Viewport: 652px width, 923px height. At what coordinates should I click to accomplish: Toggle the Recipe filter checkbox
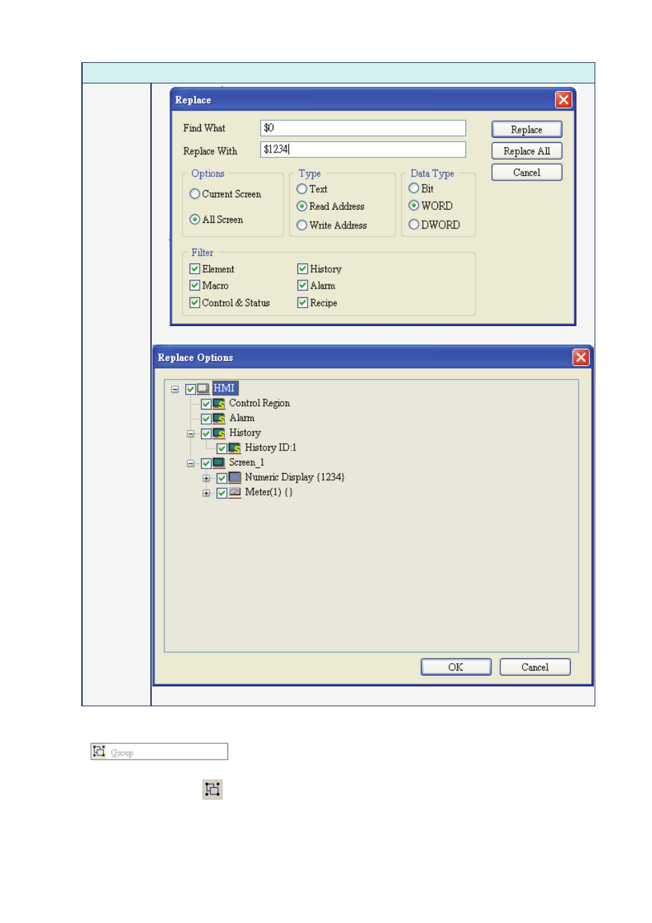[302, 302]
